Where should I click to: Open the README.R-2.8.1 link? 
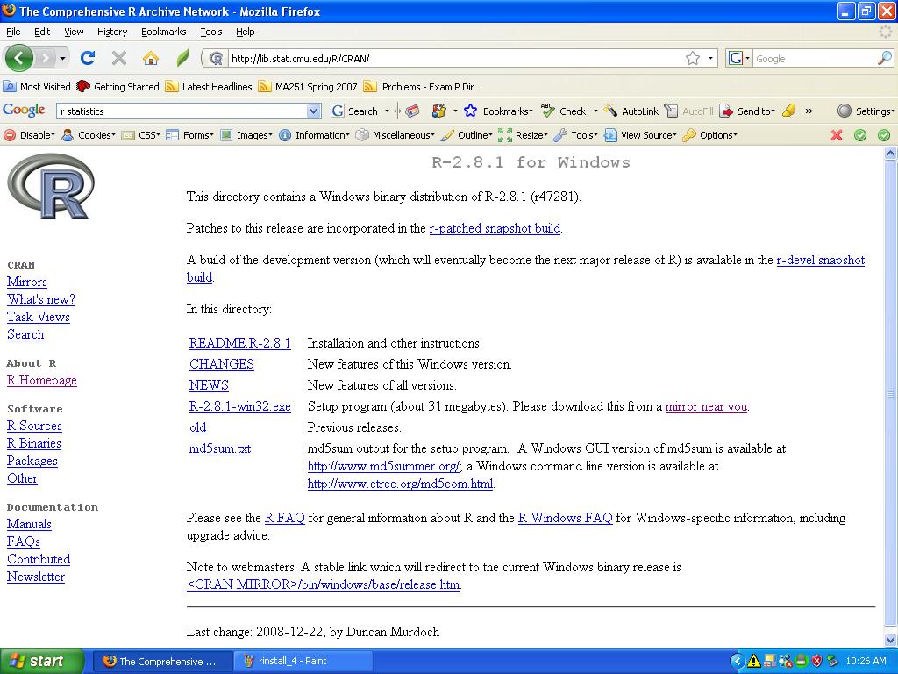239,343
